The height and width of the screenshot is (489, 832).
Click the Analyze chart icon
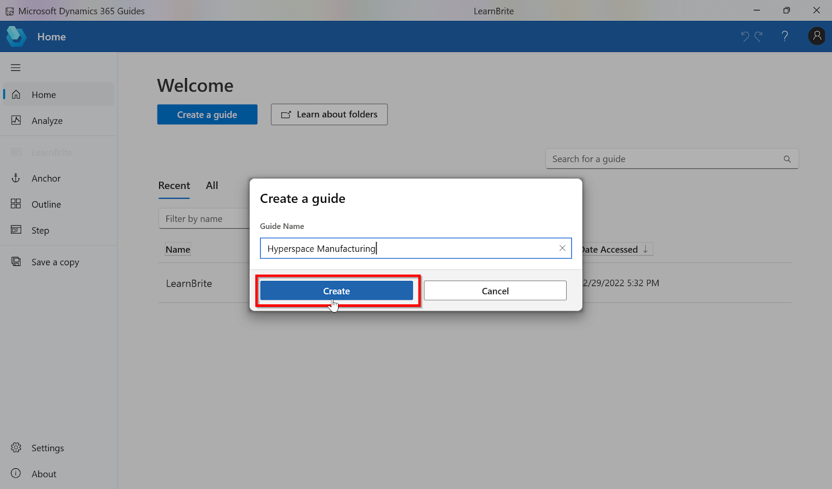[x=16, y=120]
